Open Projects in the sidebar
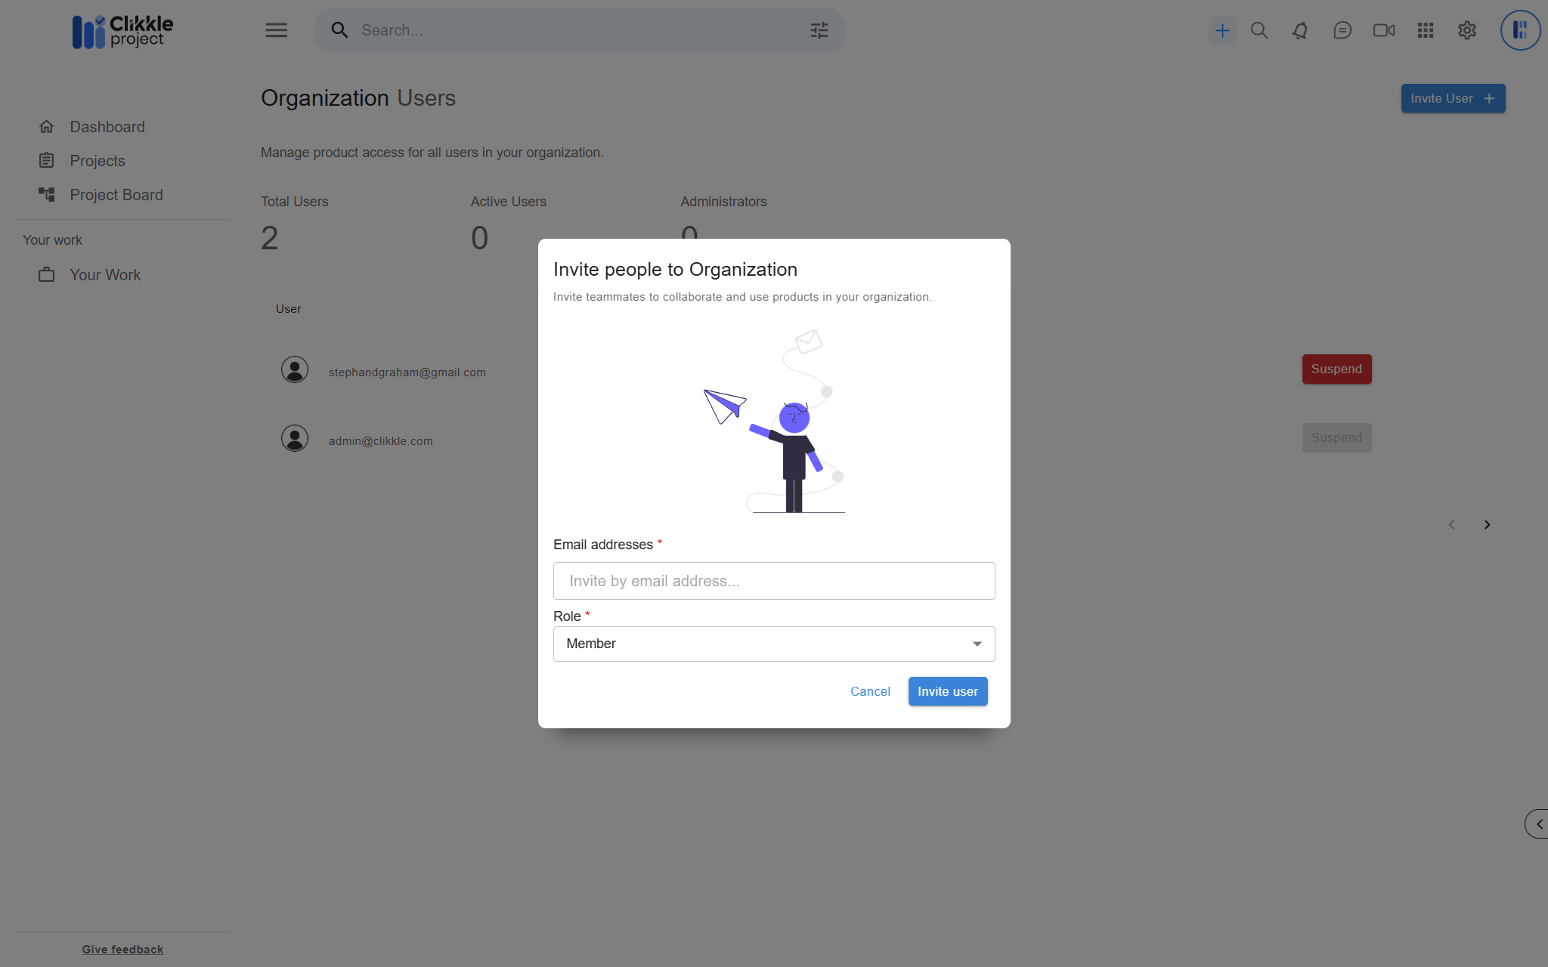The image size is (1548, 967). [x=97, y=161]
